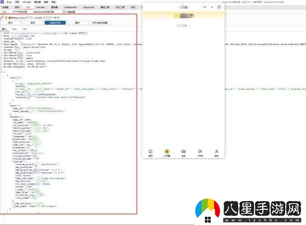Image resolution: width=306 pixels, height=225 pixels.
Task: Click the "custom" JSON key line
Action: 18,162
